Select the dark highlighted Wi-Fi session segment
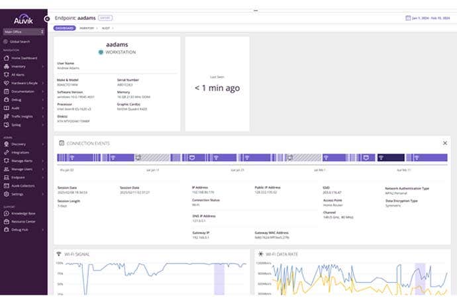This screenshot has width=457, height=304. tap(391, 158)
